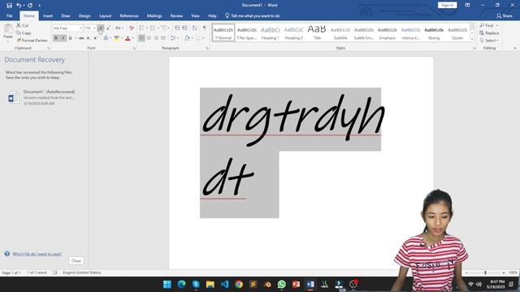
Task: Toggle Superscript formatting
Action: click(x=96, y=38)
